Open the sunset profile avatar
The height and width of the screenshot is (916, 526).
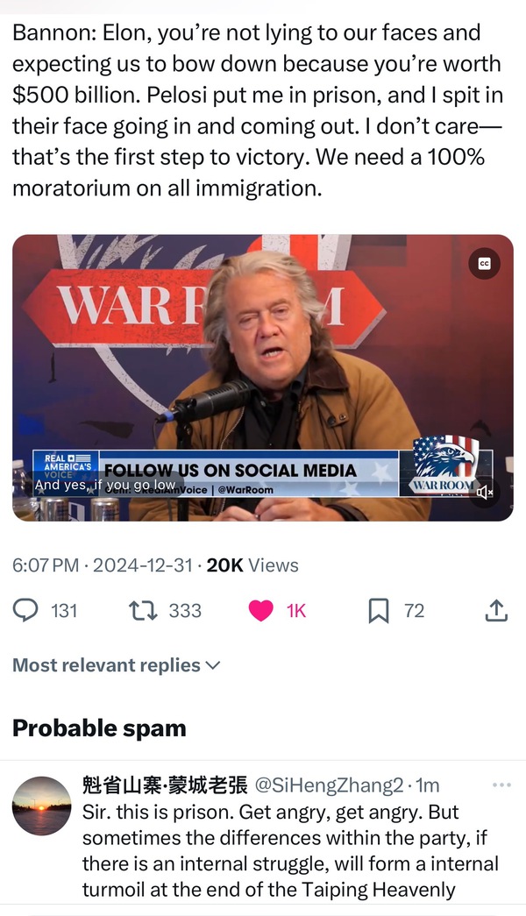[x=41, y=806]
